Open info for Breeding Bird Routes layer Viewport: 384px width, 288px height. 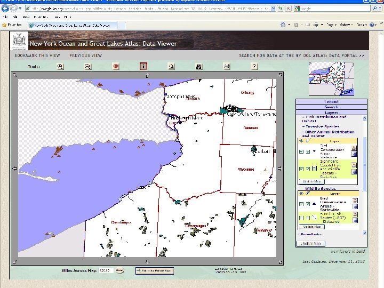[x=355, y=220]
